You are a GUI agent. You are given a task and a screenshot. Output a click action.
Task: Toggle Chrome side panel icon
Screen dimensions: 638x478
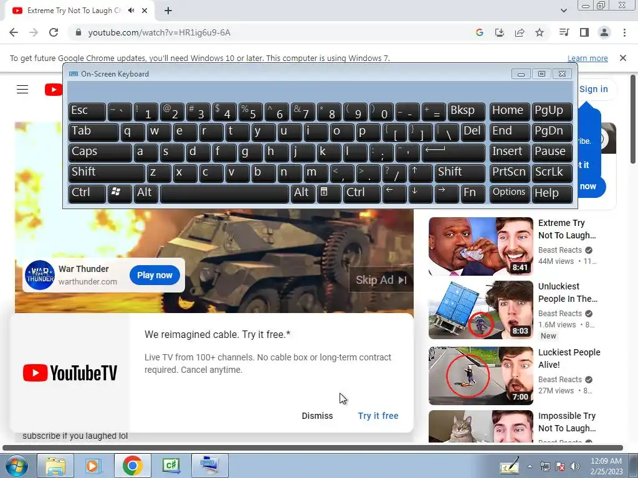click(584, 32)
